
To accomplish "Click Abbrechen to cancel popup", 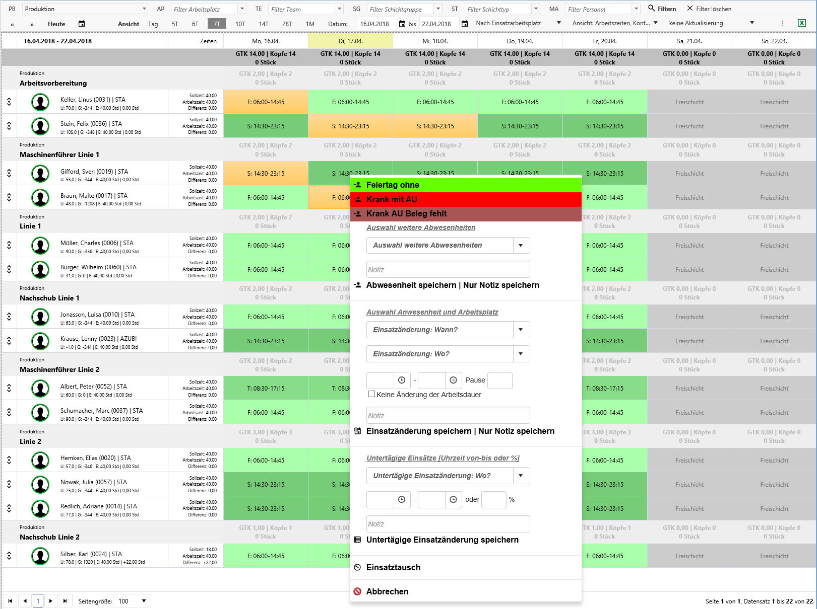I will (387, 591).
